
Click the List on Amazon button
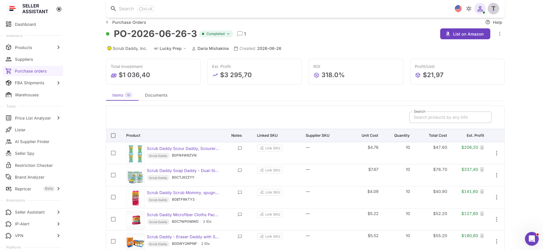click(x=465, y=34)
